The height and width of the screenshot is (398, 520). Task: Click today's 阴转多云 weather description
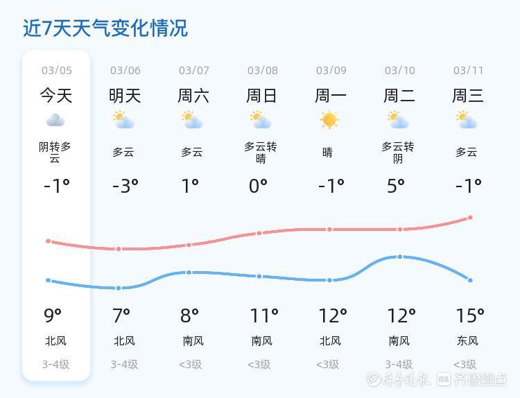pyautogui.click(x=55, y=153)
